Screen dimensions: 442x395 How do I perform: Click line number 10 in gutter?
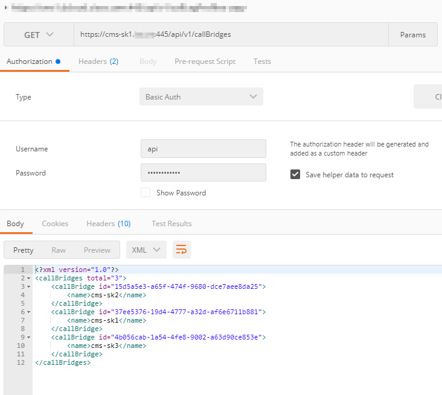21,346
